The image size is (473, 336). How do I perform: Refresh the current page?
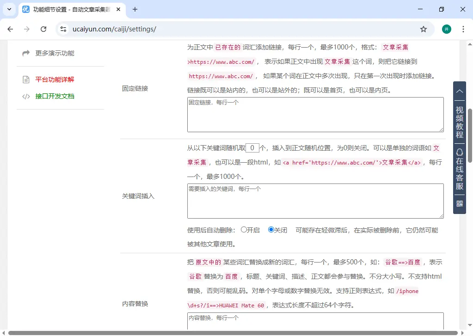tap(43, 29)
